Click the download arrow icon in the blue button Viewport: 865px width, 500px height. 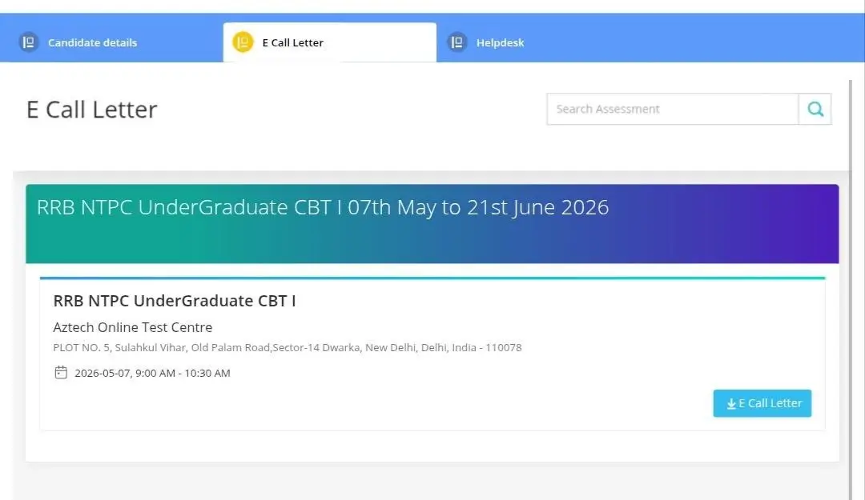731,404
